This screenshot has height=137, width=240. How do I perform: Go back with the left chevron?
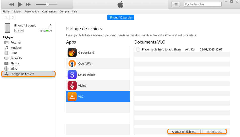tap(7, 17)
